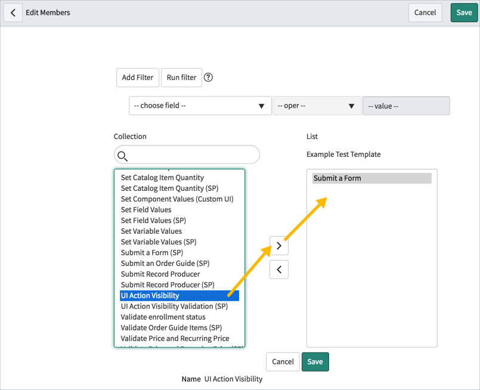Click the Add Filter button
This screenshot has height=390, width=480.
click(137, 77)
